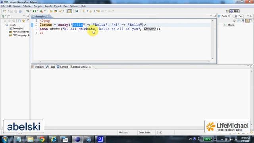Open the External Tools dropdown arrow

pyautogui.click(x=45, y=11)
